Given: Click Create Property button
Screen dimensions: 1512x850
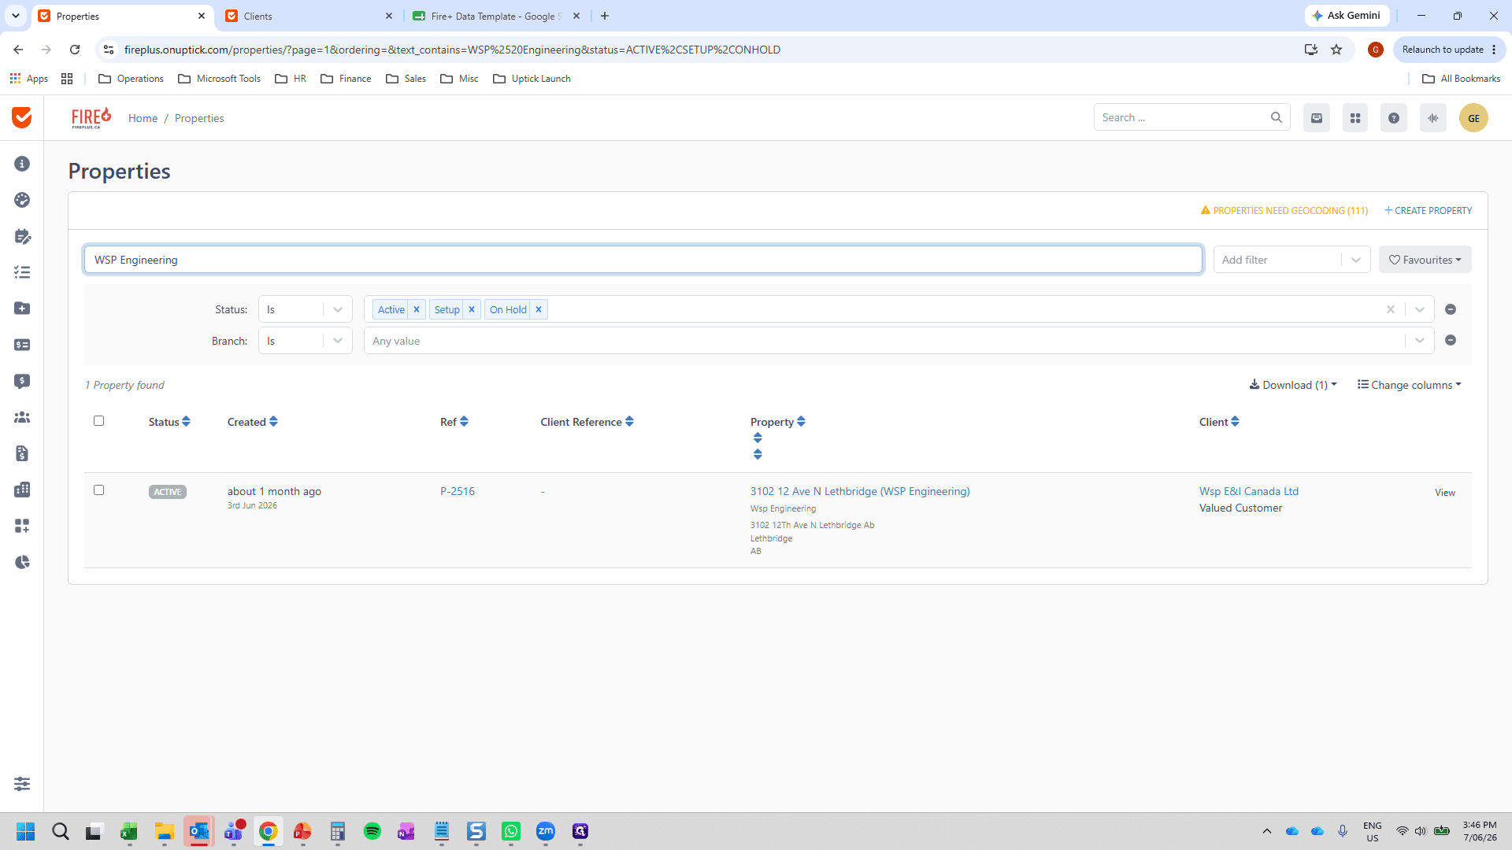Looking at the screenshot, I should tap(1428, 210).
